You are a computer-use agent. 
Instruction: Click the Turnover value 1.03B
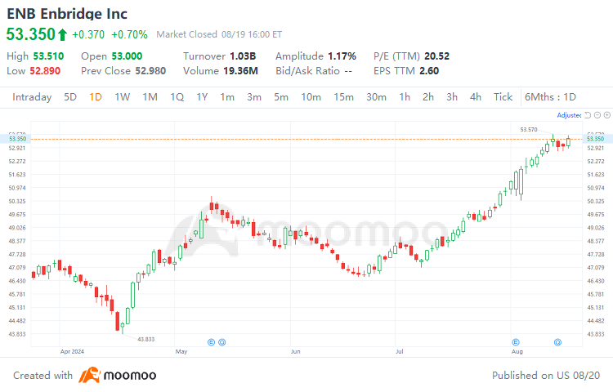[x=243, y=56]
